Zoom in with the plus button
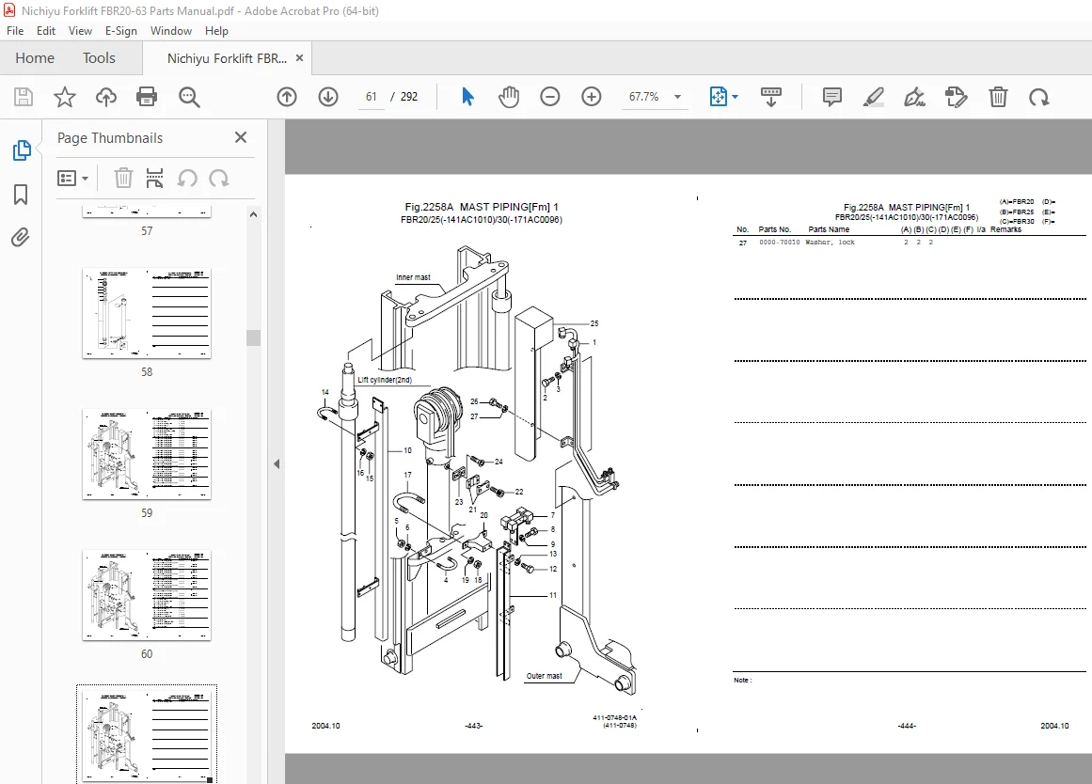Screen dimensions: 1092x784 coord(592,97)
